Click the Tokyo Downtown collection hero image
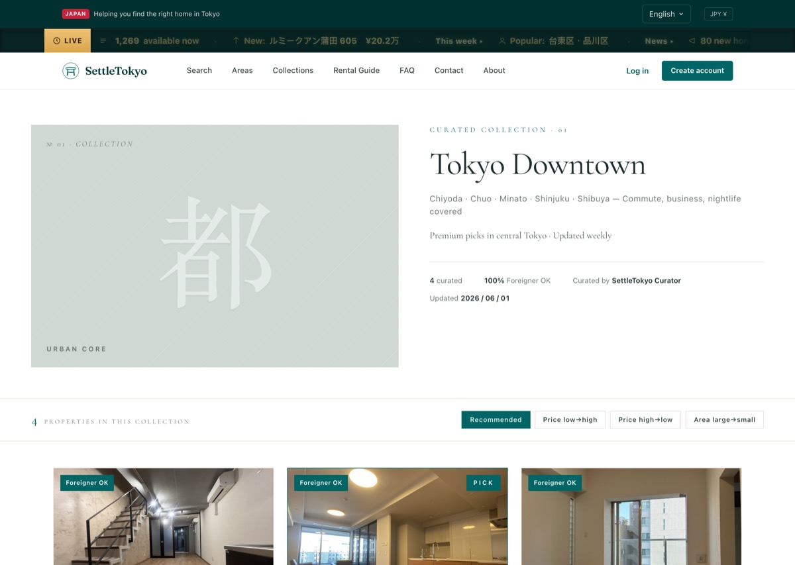 point(215,246)
